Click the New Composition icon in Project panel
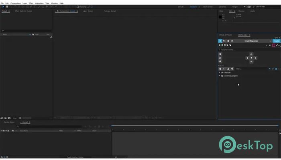281x160 pixels. 9,118
